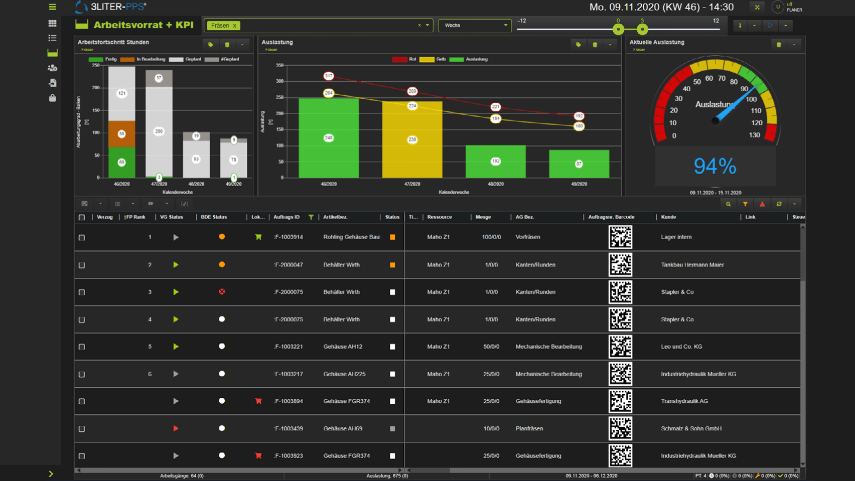Image resolution: width=855 pixels, height=481 pixels.
Task: Click the green cart icon in F-1003914 row
Action: point(258,237)
